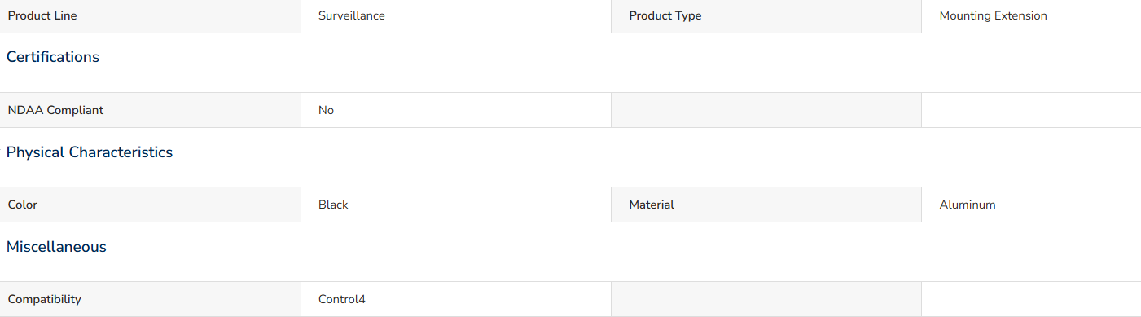Select the NDAA Compliant value No
This screenshot has width=1141, height=317.
(x=326, y=110)
